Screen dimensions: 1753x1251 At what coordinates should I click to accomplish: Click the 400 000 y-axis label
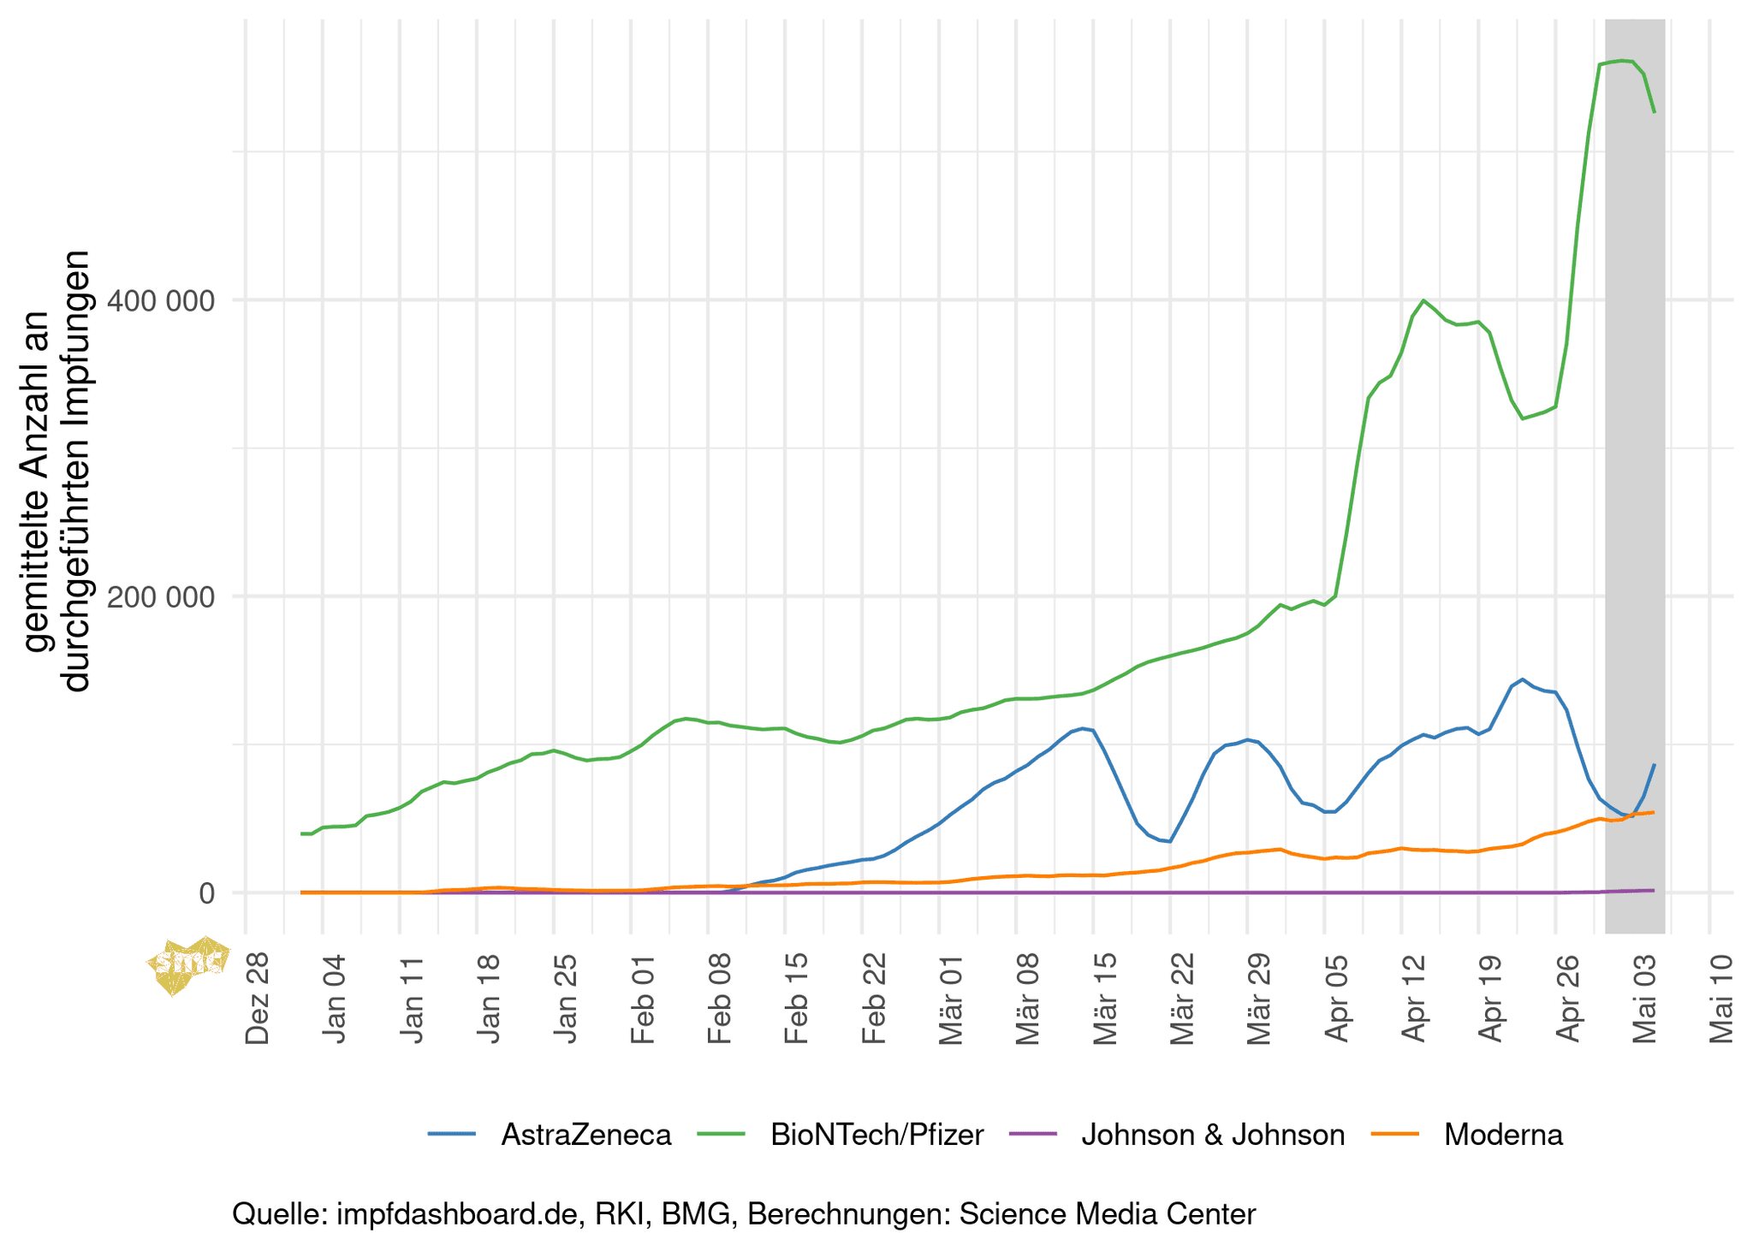[160, 300]
